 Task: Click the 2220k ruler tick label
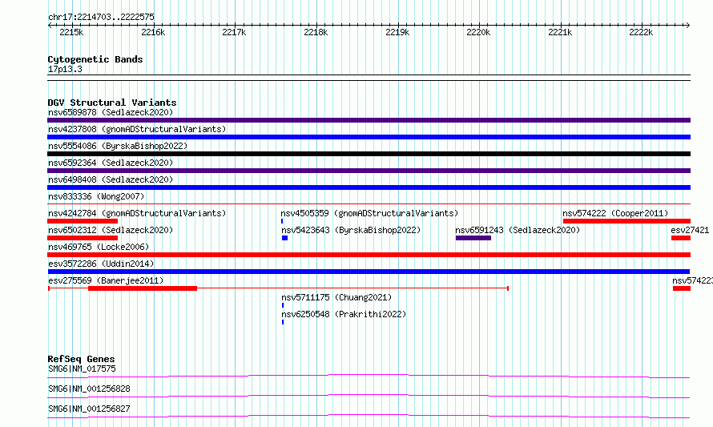pyautogui.click(x=478, y=32)
